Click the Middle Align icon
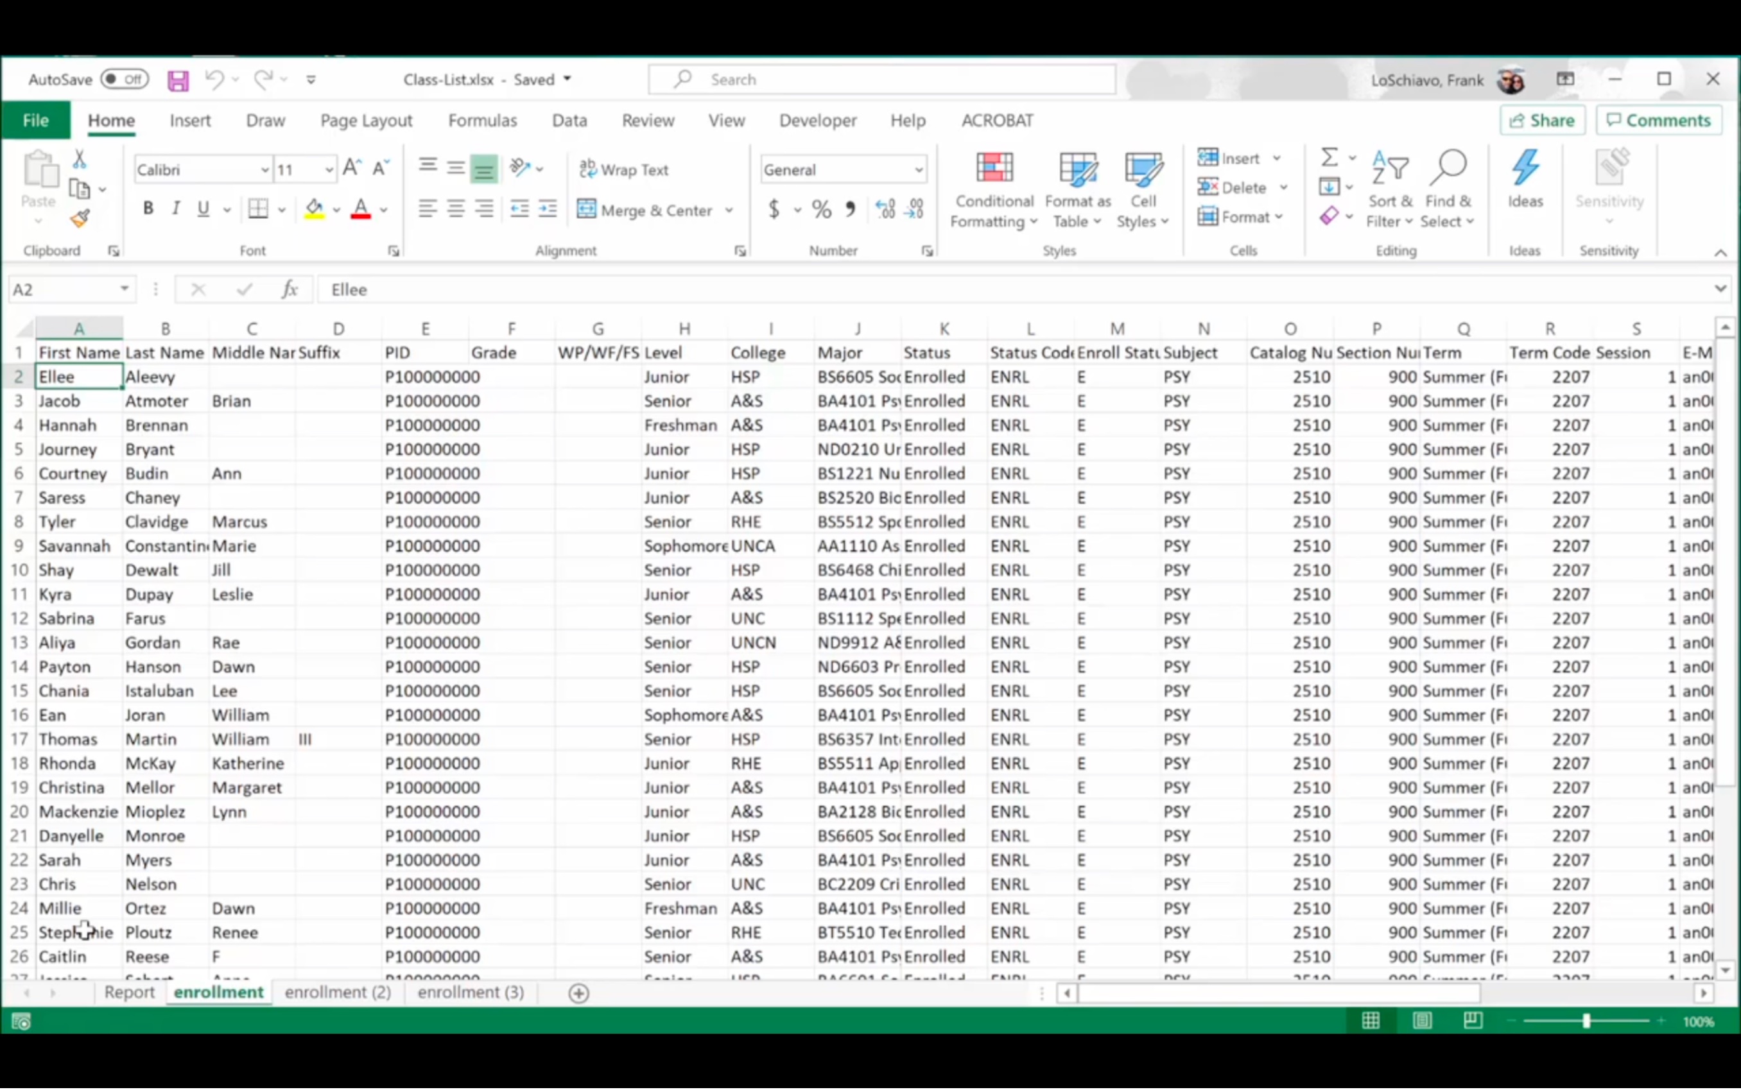 [456, 168]
